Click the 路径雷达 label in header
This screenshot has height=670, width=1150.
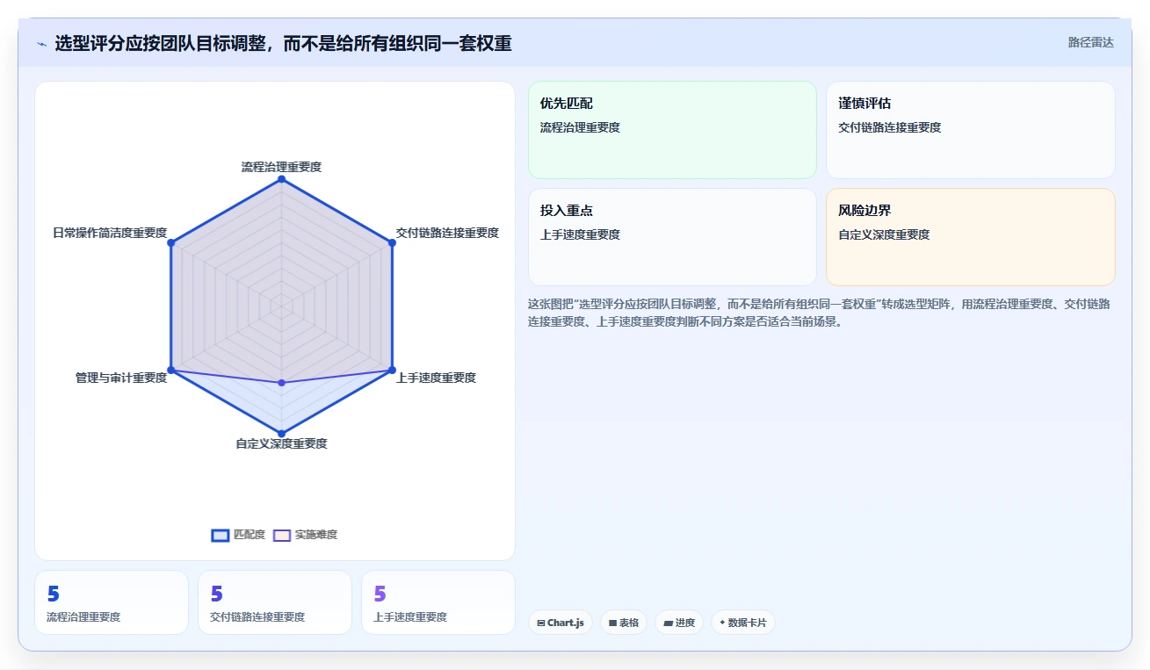[x=1091, y=42]
